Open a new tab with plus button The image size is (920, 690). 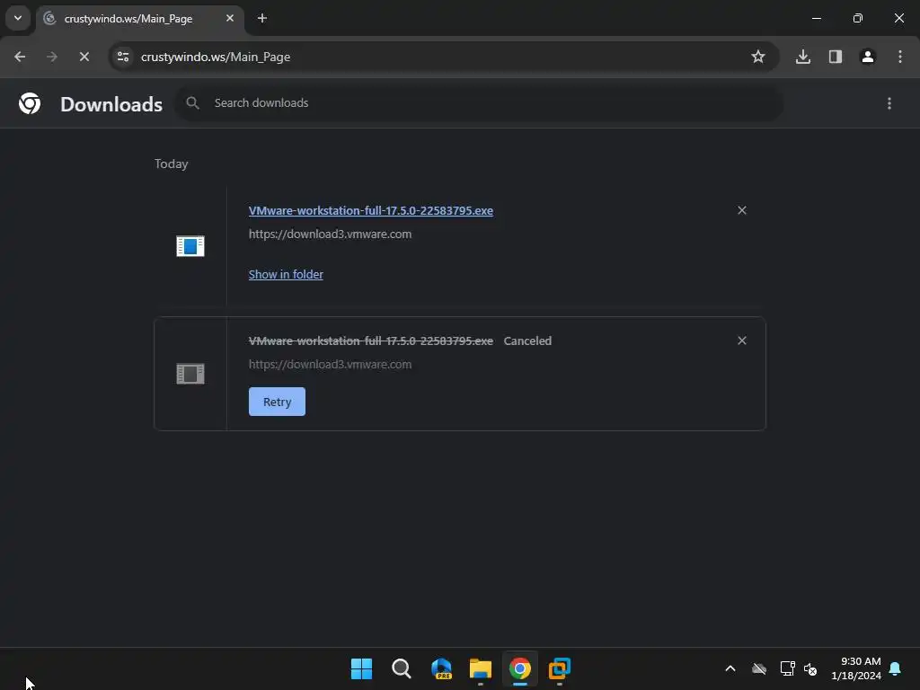coord(262,18)
